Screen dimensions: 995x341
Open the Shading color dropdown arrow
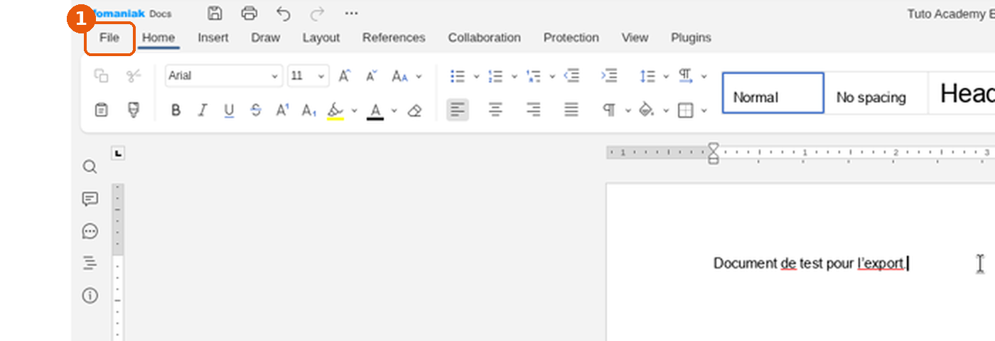click(x=666, y=111)
